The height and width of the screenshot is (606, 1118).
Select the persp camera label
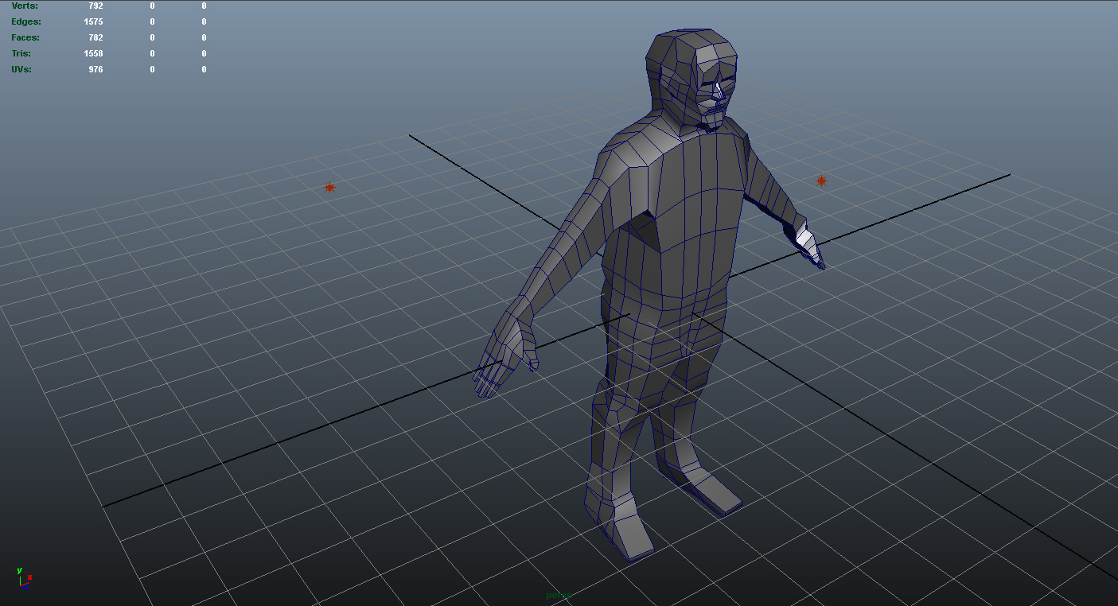click(558, 594)
